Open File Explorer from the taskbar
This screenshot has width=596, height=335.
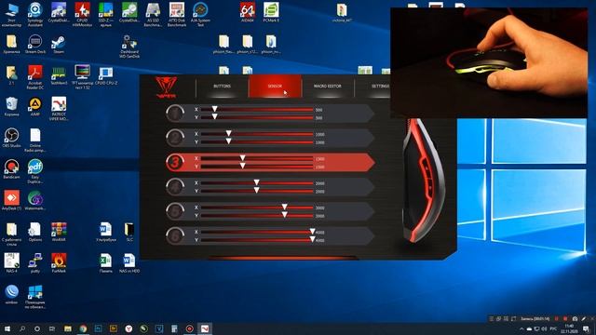[68, 328]
